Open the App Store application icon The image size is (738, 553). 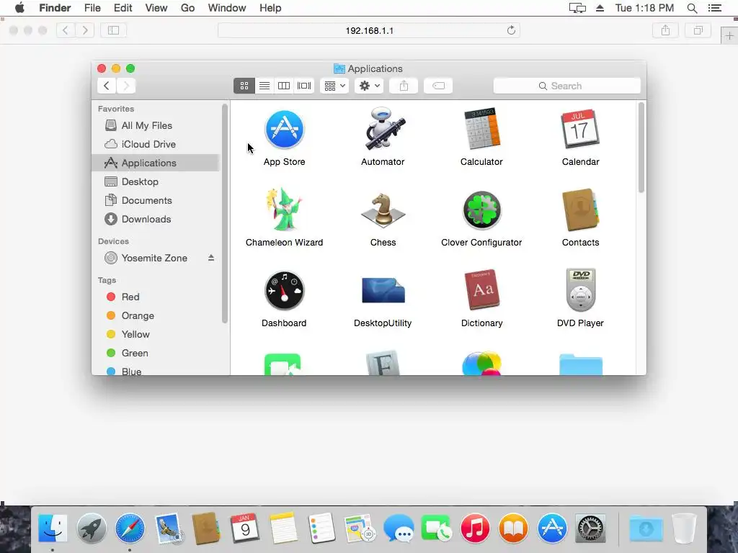pos(284,130)
